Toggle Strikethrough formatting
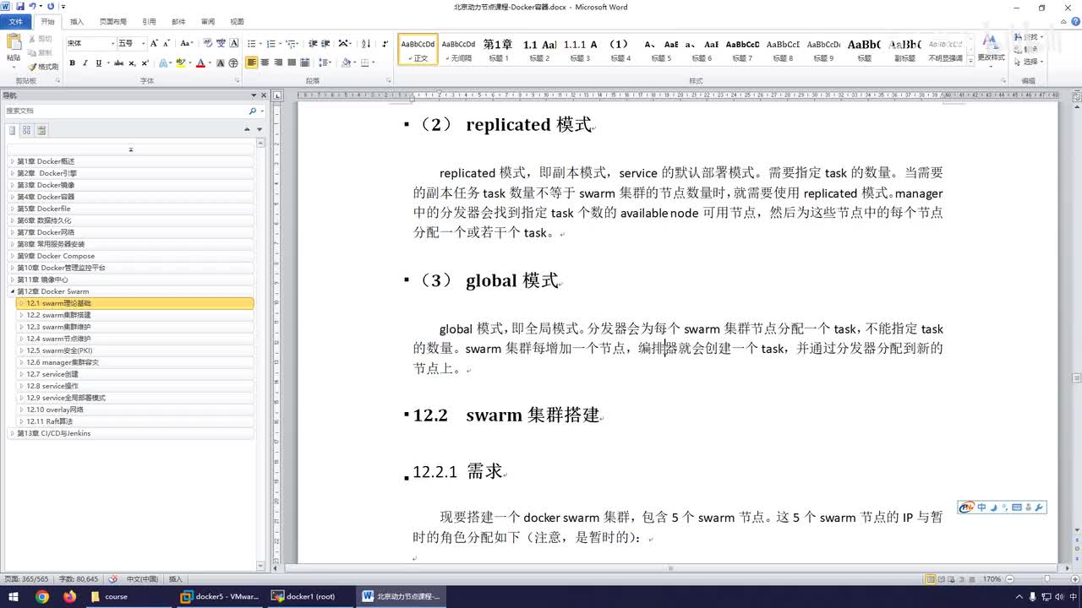This screenshot has width=1082, height=608. (119, 62)
